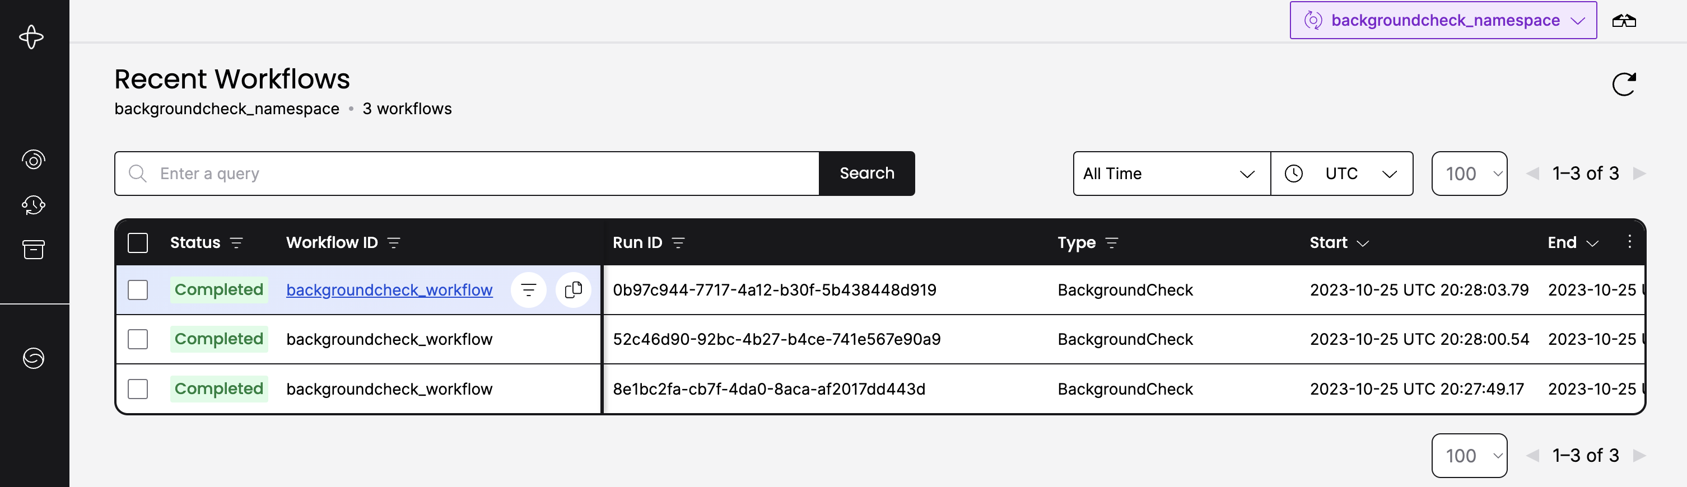Click the labs mode glasses icon
The width and height of the screenshot is (1687, 487).
(1624, 21)
